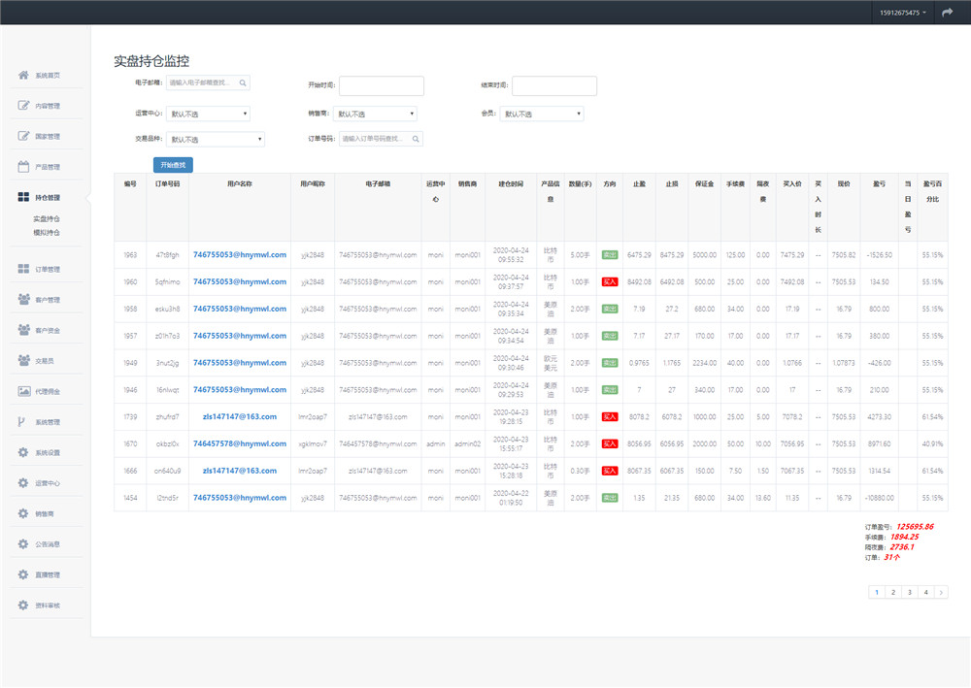Select 模拟持仓 in the sidebar submenu

(47, 233)
